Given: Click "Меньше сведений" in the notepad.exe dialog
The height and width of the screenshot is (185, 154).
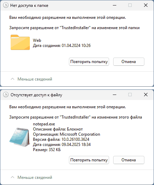Looking at the screenshot, I should click(35, 177).
